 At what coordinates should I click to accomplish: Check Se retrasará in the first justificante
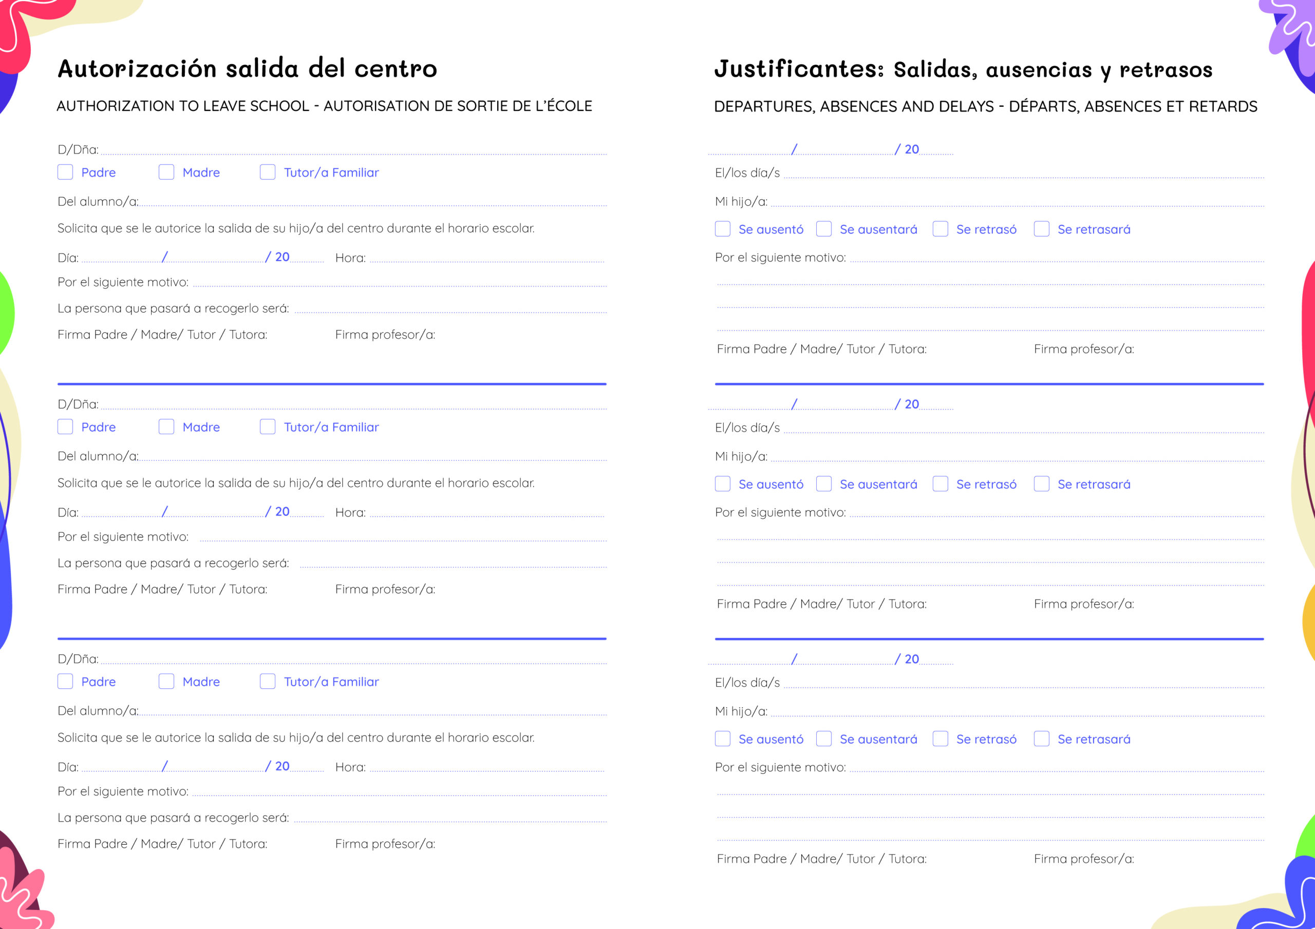tap(1041, 229)
